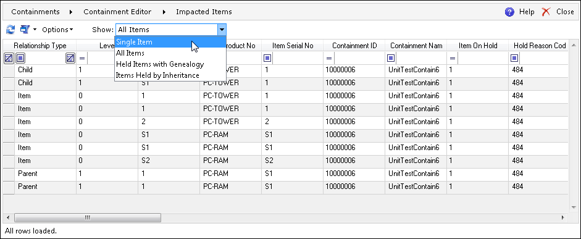The width and height of the screenshot is (581, 239).
Task: Toggle the filter operator in Item Serial No column
Action: click(x=267, y=58)
